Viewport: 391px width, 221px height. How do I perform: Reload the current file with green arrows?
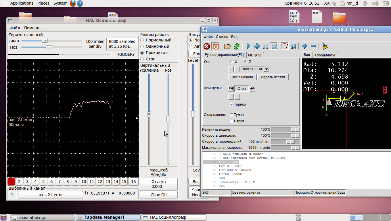[236, 46]
